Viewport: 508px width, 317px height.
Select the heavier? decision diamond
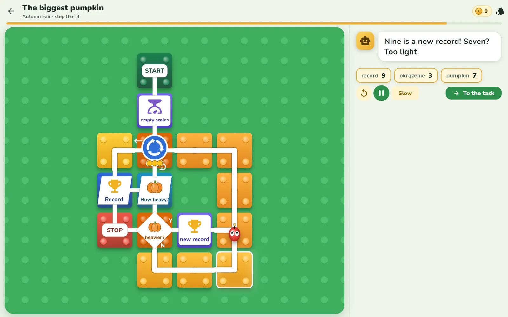[155, 230]
